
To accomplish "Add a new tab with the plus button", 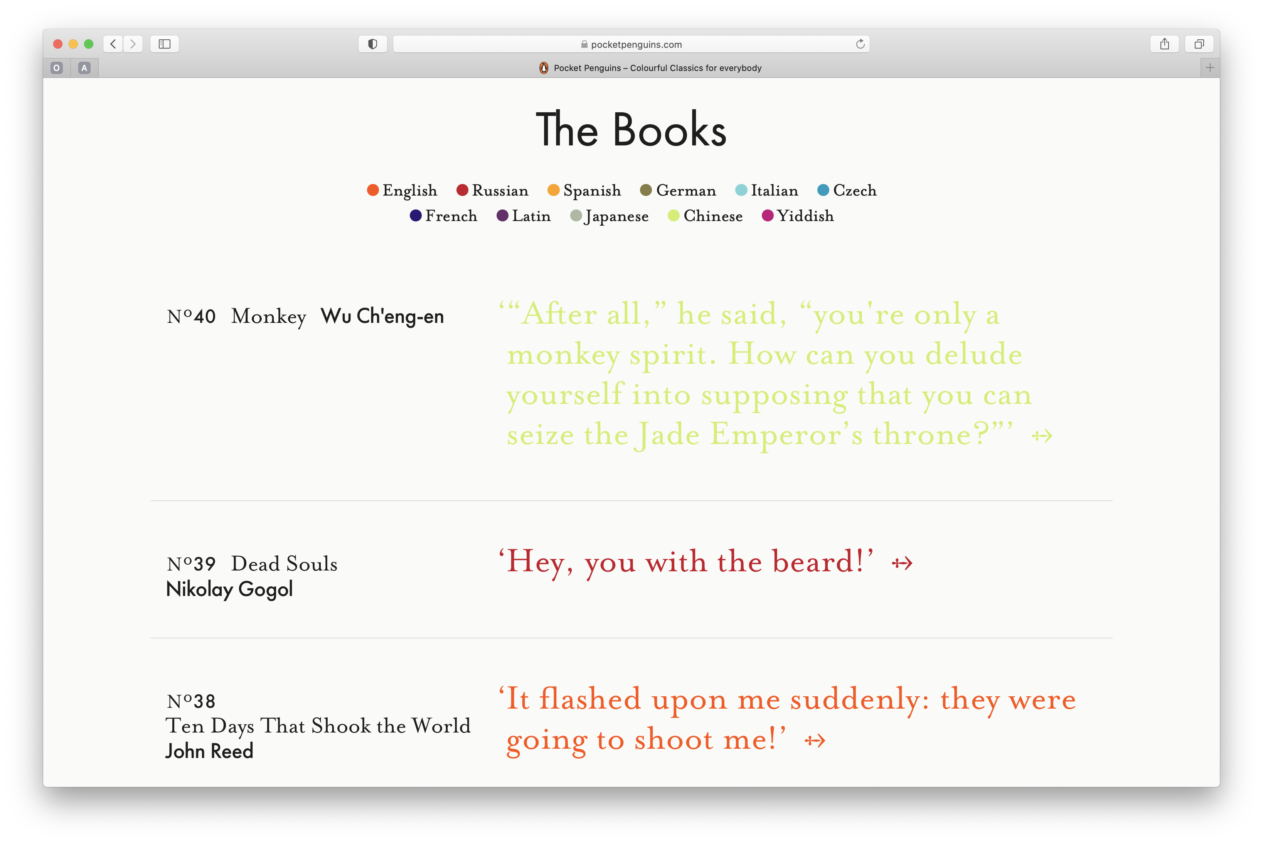I will (1210, 68).
